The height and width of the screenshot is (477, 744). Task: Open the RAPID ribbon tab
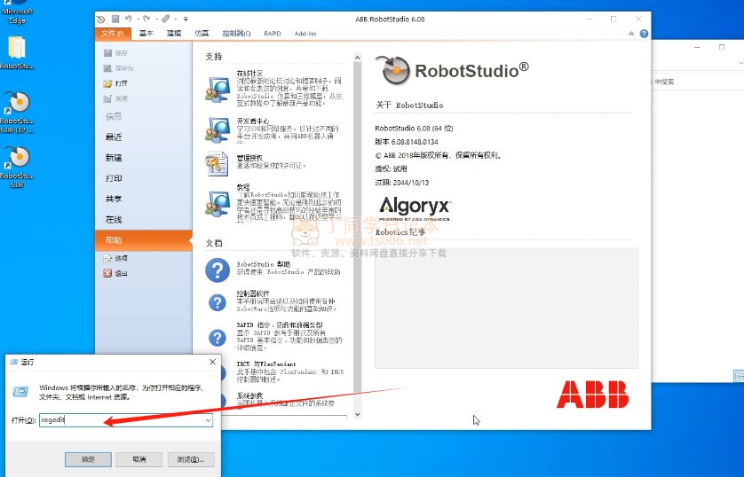(273, 33)
